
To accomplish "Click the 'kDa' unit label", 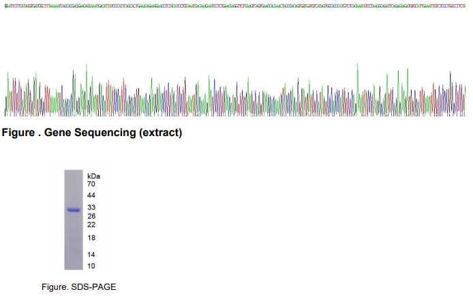I will coord(93,176).
